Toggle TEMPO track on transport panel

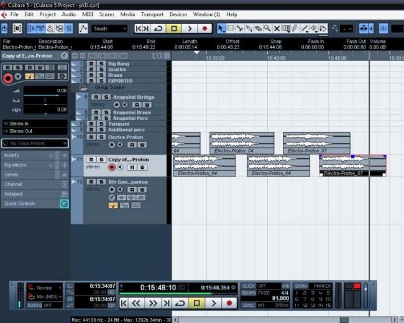(249, 293)
